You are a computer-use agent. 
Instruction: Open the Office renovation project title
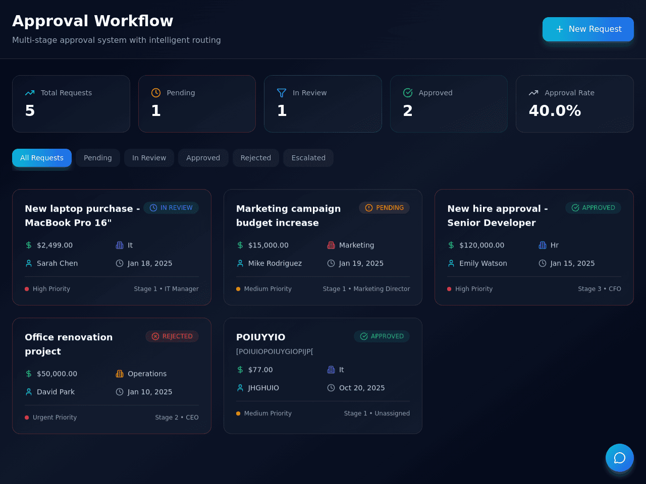coord(69,344)
